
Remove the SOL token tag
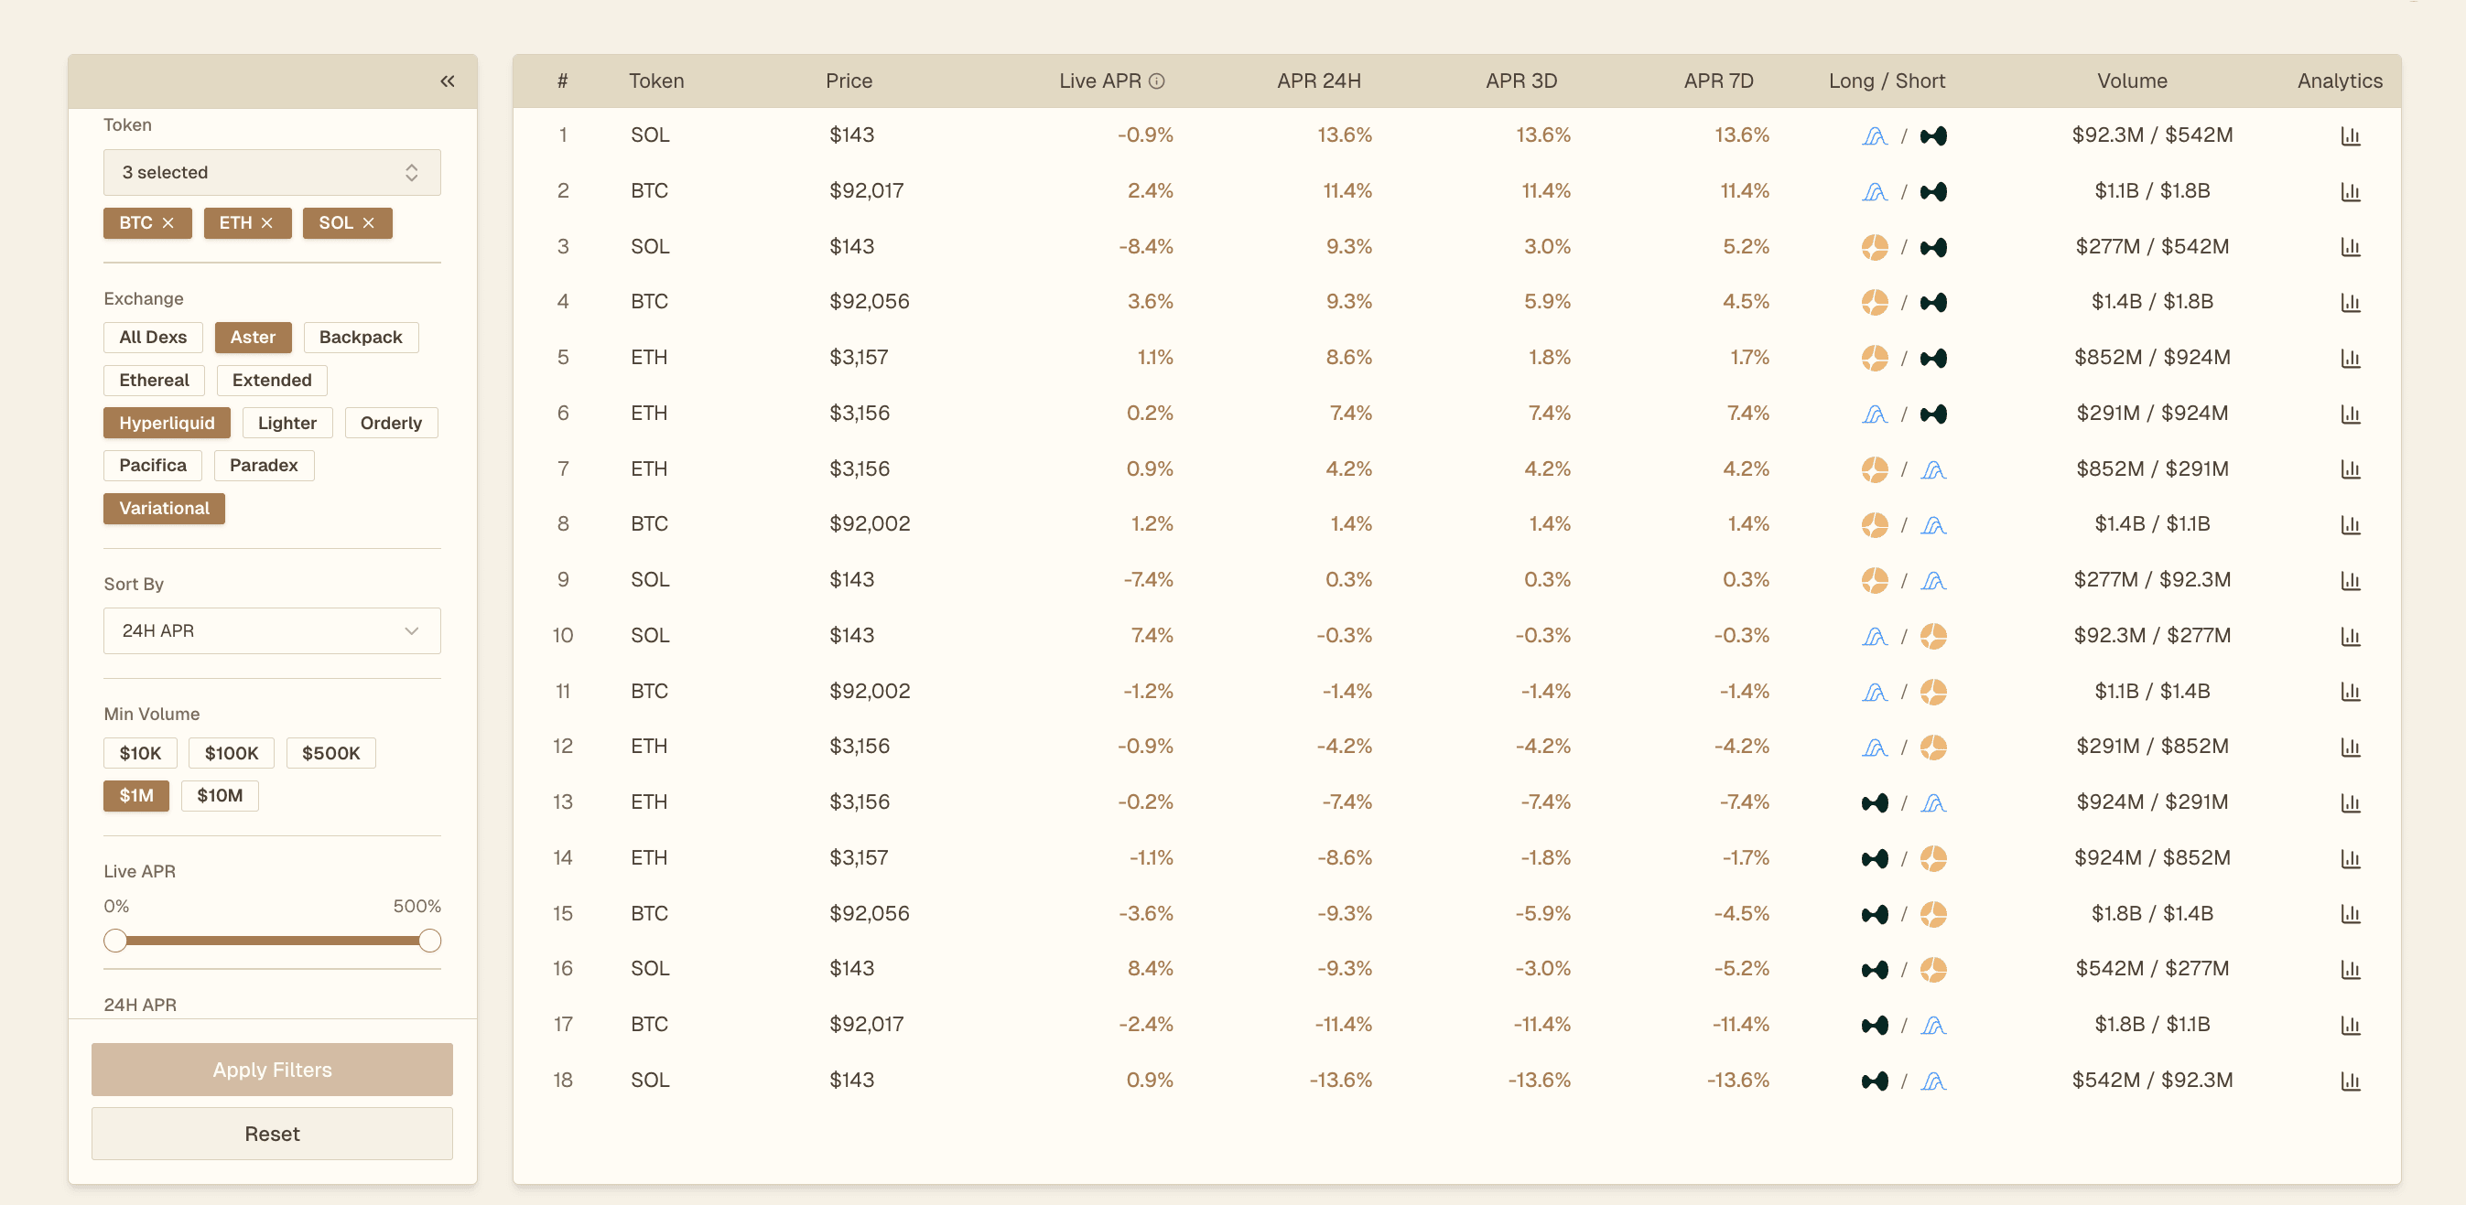click(369, 223)
